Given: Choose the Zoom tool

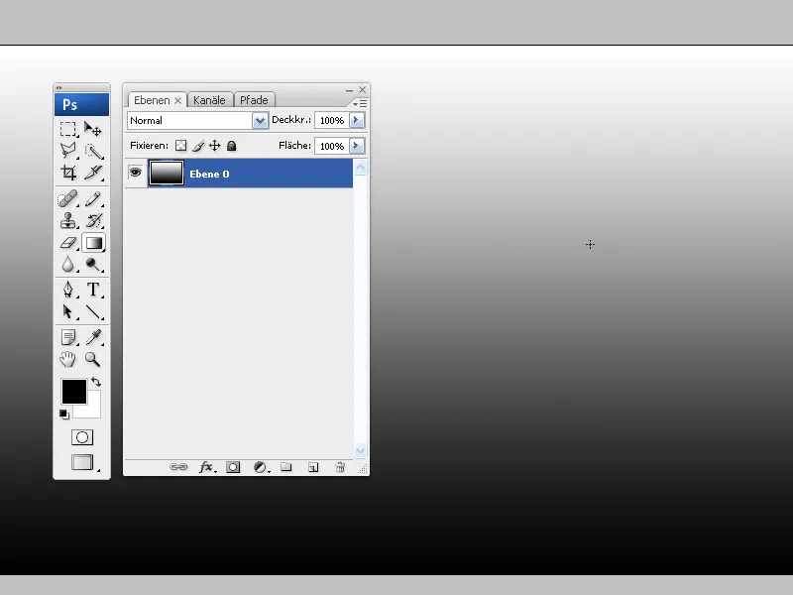Looking at the screenshot, I should pos(94,358).
